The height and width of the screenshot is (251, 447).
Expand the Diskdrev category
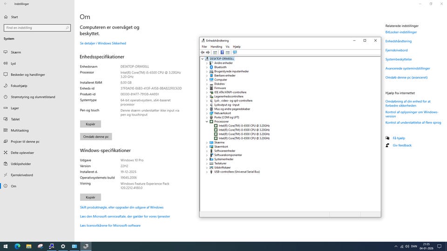207,84
